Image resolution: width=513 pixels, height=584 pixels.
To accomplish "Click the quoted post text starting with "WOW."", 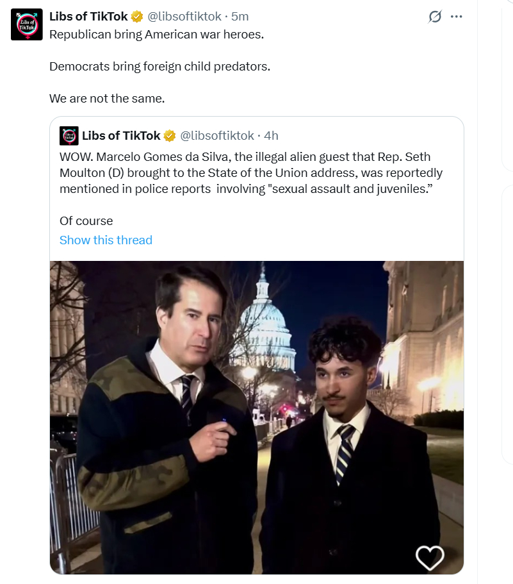I will pos(251,172).
